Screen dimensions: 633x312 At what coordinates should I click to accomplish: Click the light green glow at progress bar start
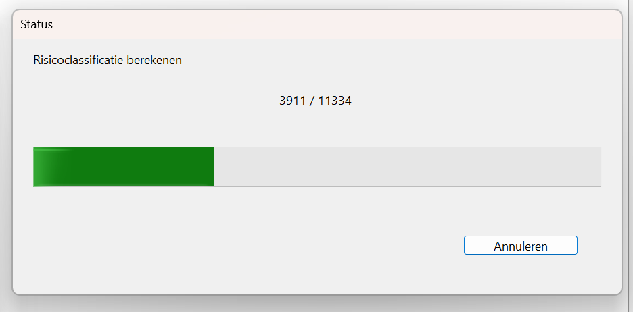[47, 167]
